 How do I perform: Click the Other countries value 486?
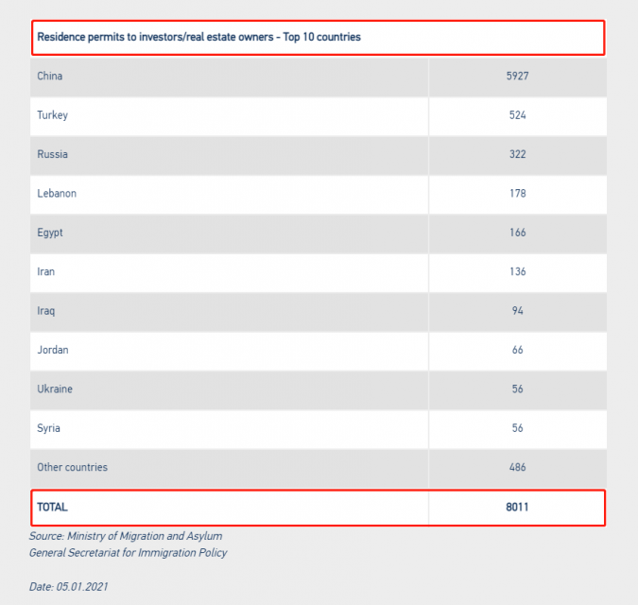pyautogui.click(x=517, y=467)
